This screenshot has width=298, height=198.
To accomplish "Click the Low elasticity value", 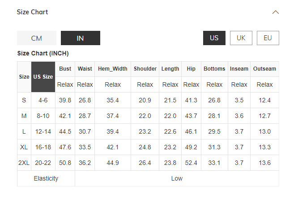I will [x=177, y=178].
